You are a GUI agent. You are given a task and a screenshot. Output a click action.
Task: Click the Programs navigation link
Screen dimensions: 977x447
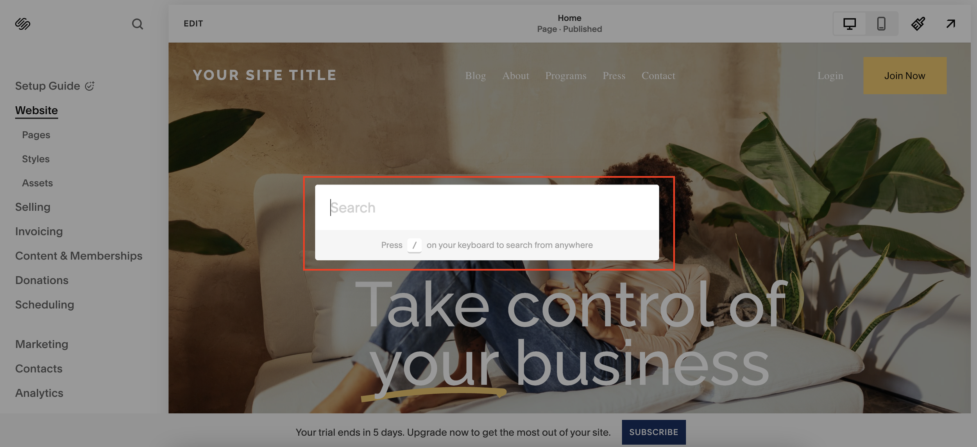coord(565,76)
